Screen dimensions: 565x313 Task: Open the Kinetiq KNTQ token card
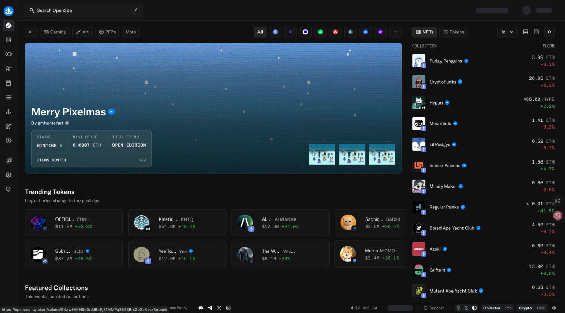click(177, 223)
